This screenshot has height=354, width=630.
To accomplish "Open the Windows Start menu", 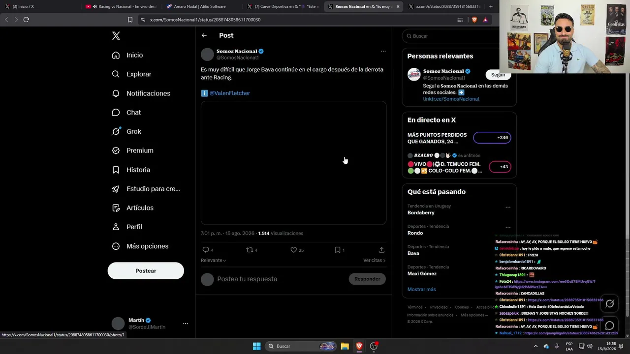I will click(x=256, y=346).
